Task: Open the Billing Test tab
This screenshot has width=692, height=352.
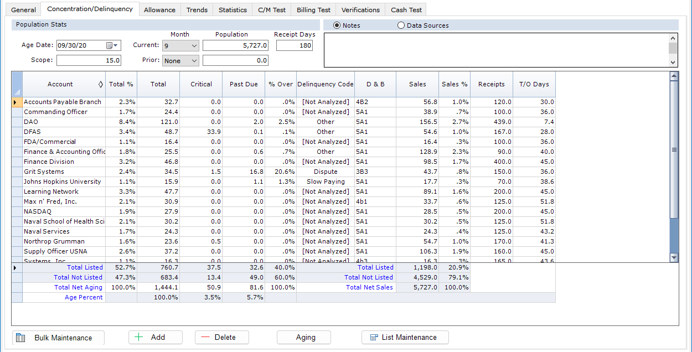Action: coord(313,10)
